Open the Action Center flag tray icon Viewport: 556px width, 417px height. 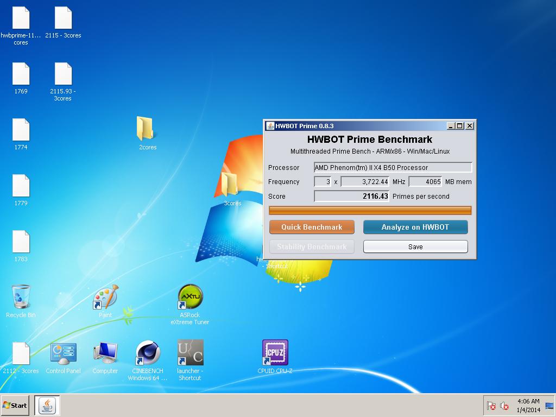point(491,406)
